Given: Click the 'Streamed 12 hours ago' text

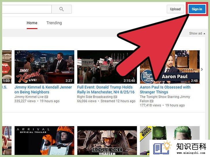Looking at the screenshot, I should (x=118, y=101).
